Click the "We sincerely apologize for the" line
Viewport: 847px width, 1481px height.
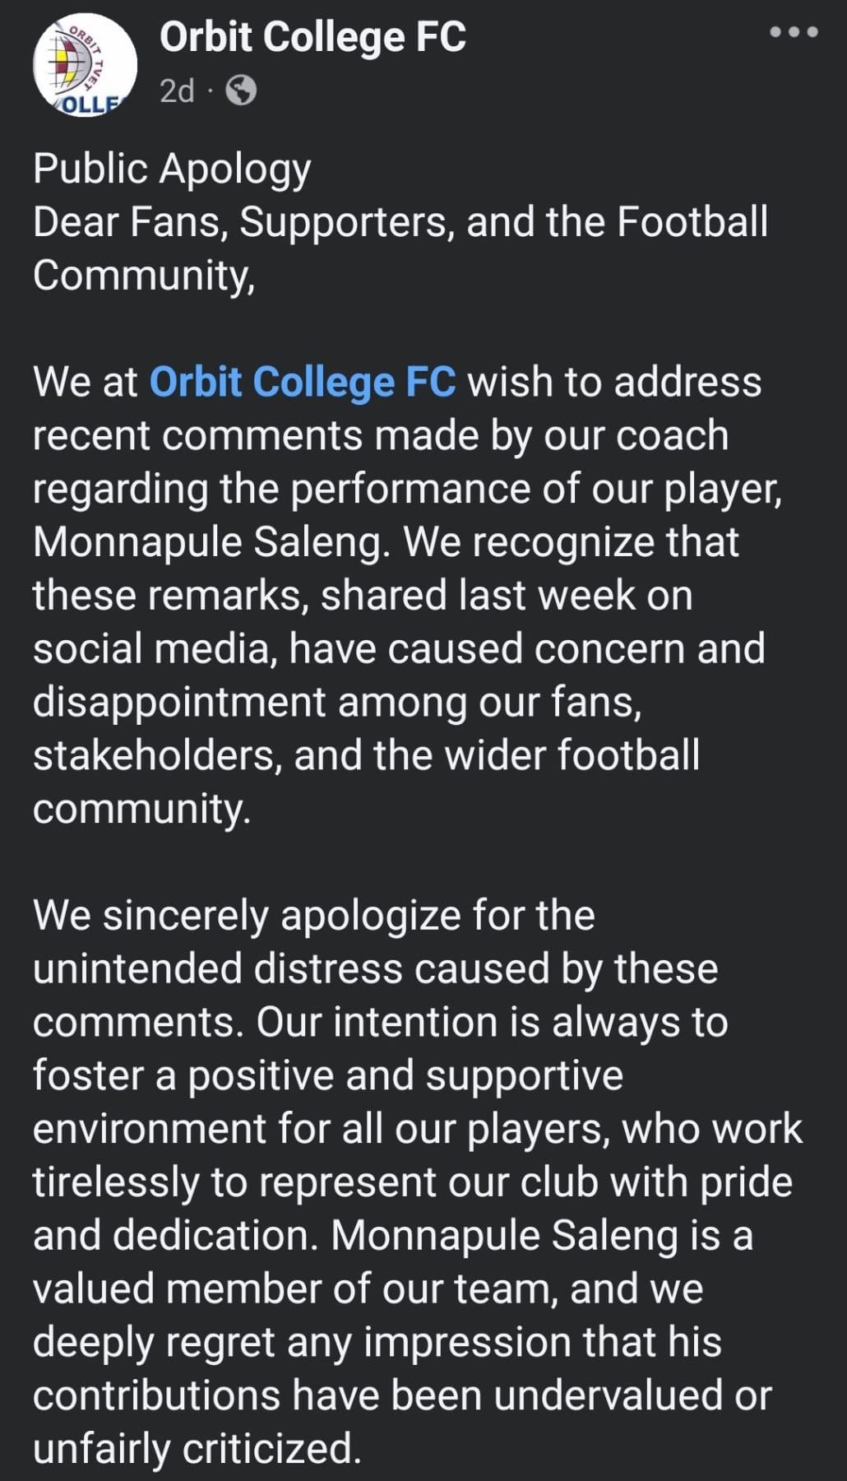(313, 915)
